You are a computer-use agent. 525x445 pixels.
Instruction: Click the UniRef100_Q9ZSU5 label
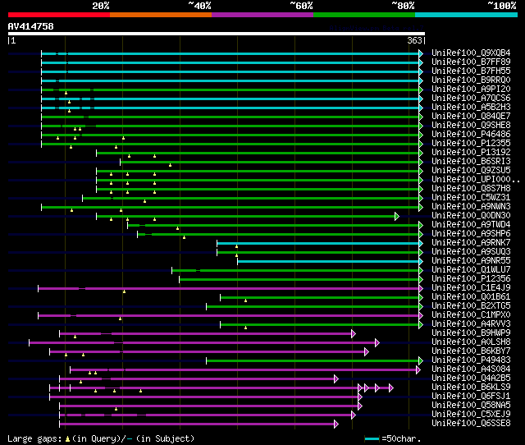(471, 171)
